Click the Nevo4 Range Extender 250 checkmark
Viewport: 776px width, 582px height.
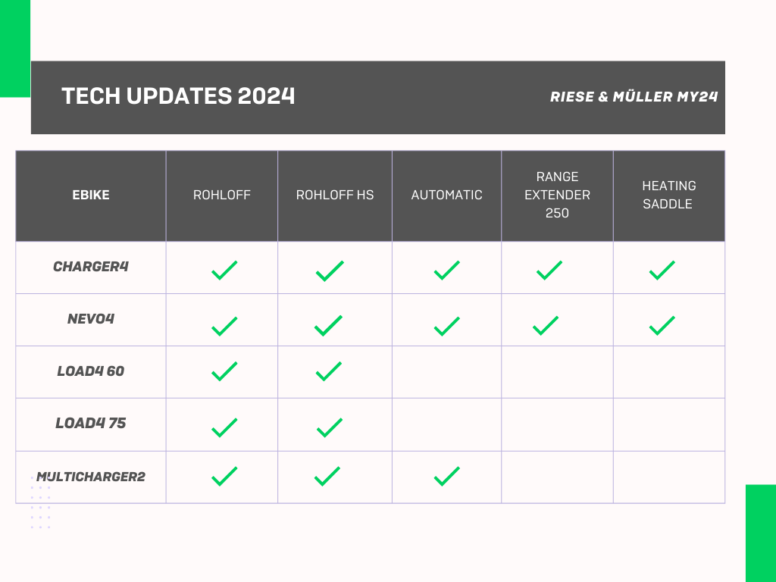tap(546, 326)
